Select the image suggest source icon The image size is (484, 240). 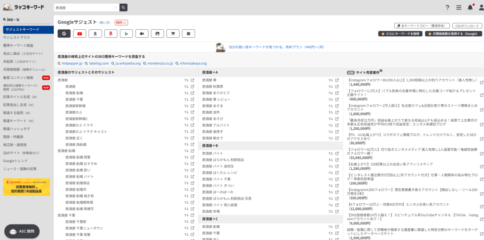[x=157, y=33]
